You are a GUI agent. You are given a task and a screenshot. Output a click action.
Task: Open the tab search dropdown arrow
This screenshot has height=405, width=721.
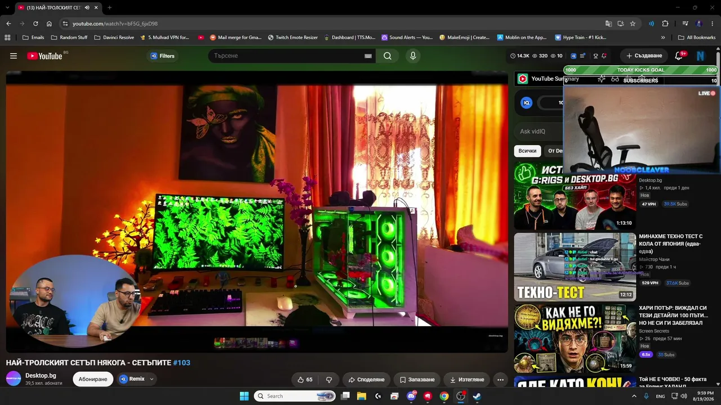[x=8, y=7]
